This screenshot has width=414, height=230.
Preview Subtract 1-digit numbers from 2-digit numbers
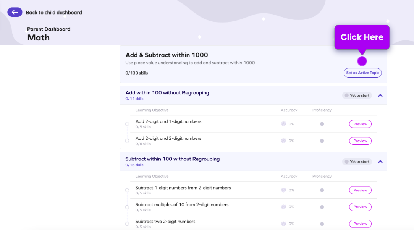(360, 190)
